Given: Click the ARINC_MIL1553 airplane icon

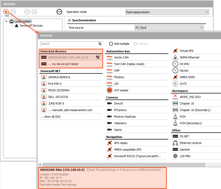Looking at the screenshot, I should (x=175, y=97).
